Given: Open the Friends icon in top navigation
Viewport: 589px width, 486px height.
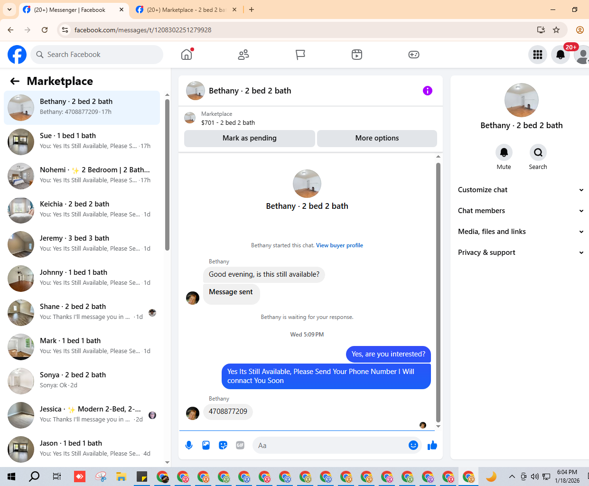Looking at the screenshot, I should click(243, 55).
